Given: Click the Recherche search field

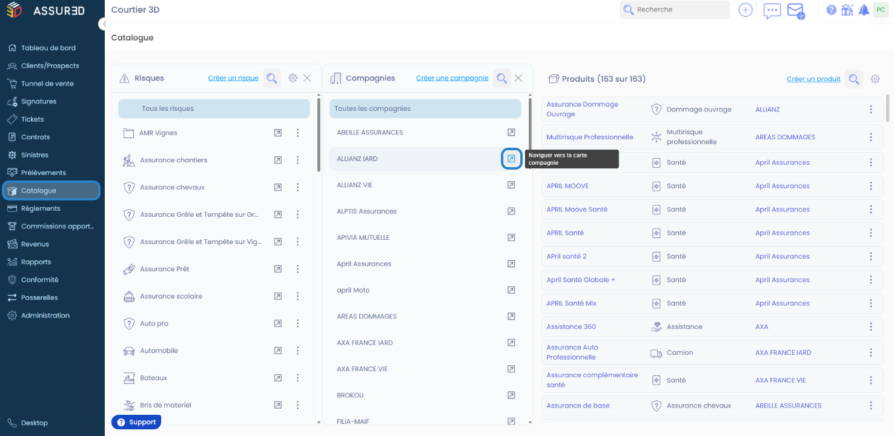Looking at the screenshot, I should [675, 10].
